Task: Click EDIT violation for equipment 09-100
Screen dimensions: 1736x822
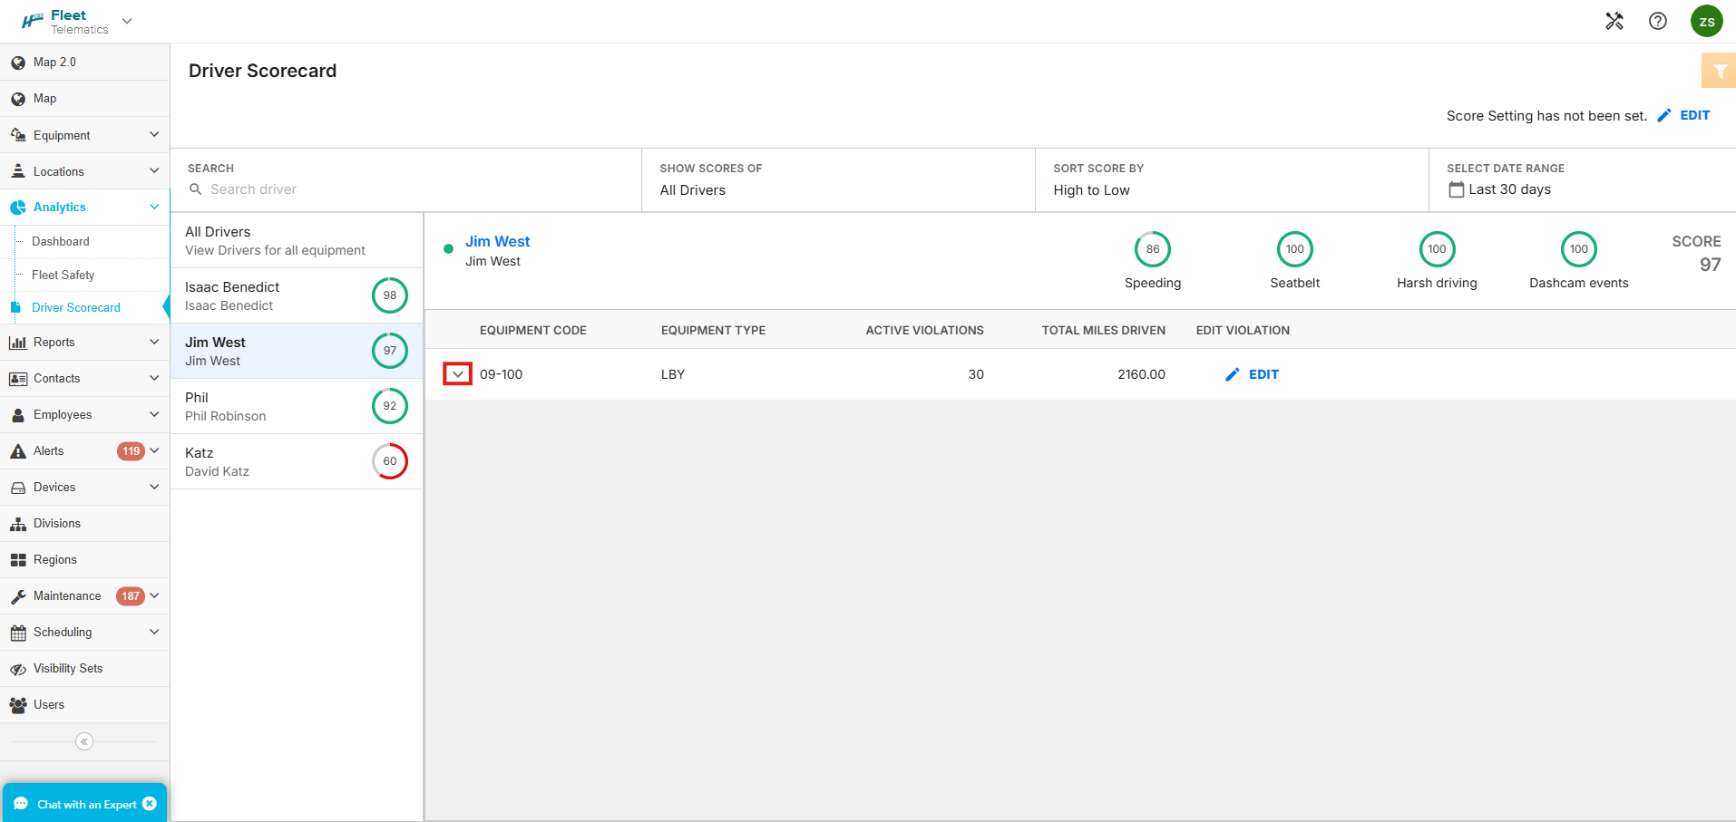Action: tap(1253, 374)
